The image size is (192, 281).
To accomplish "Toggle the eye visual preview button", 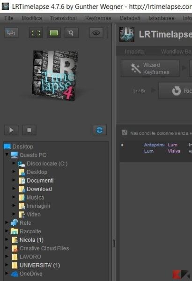I will 96,33.
